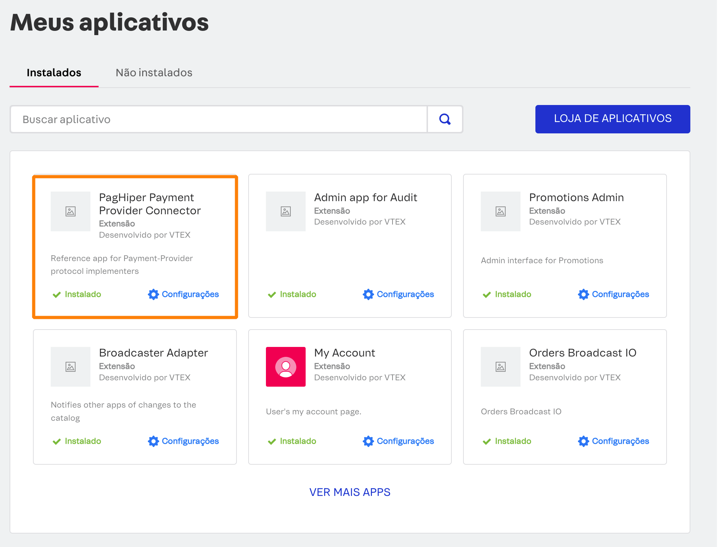
Task: Click gear icon in Broadcaster Adapter card
Action: (x=154, y=441)
